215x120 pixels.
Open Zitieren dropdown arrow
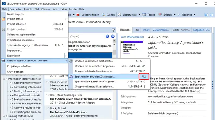[175, 15]
